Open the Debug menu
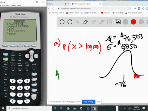This screenshot has width=148, height=111. 13,5
